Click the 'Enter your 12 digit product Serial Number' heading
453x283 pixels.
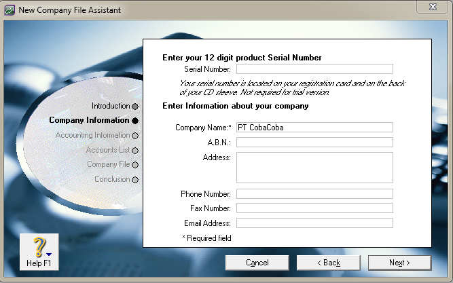(242, 58)
